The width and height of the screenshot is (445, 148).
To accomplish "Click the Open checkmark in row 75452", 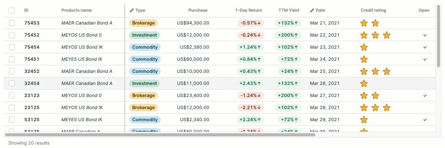I will (x=425, y=35).
